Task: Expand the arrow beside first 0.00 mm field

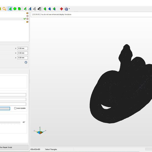Action: (16, 48)
